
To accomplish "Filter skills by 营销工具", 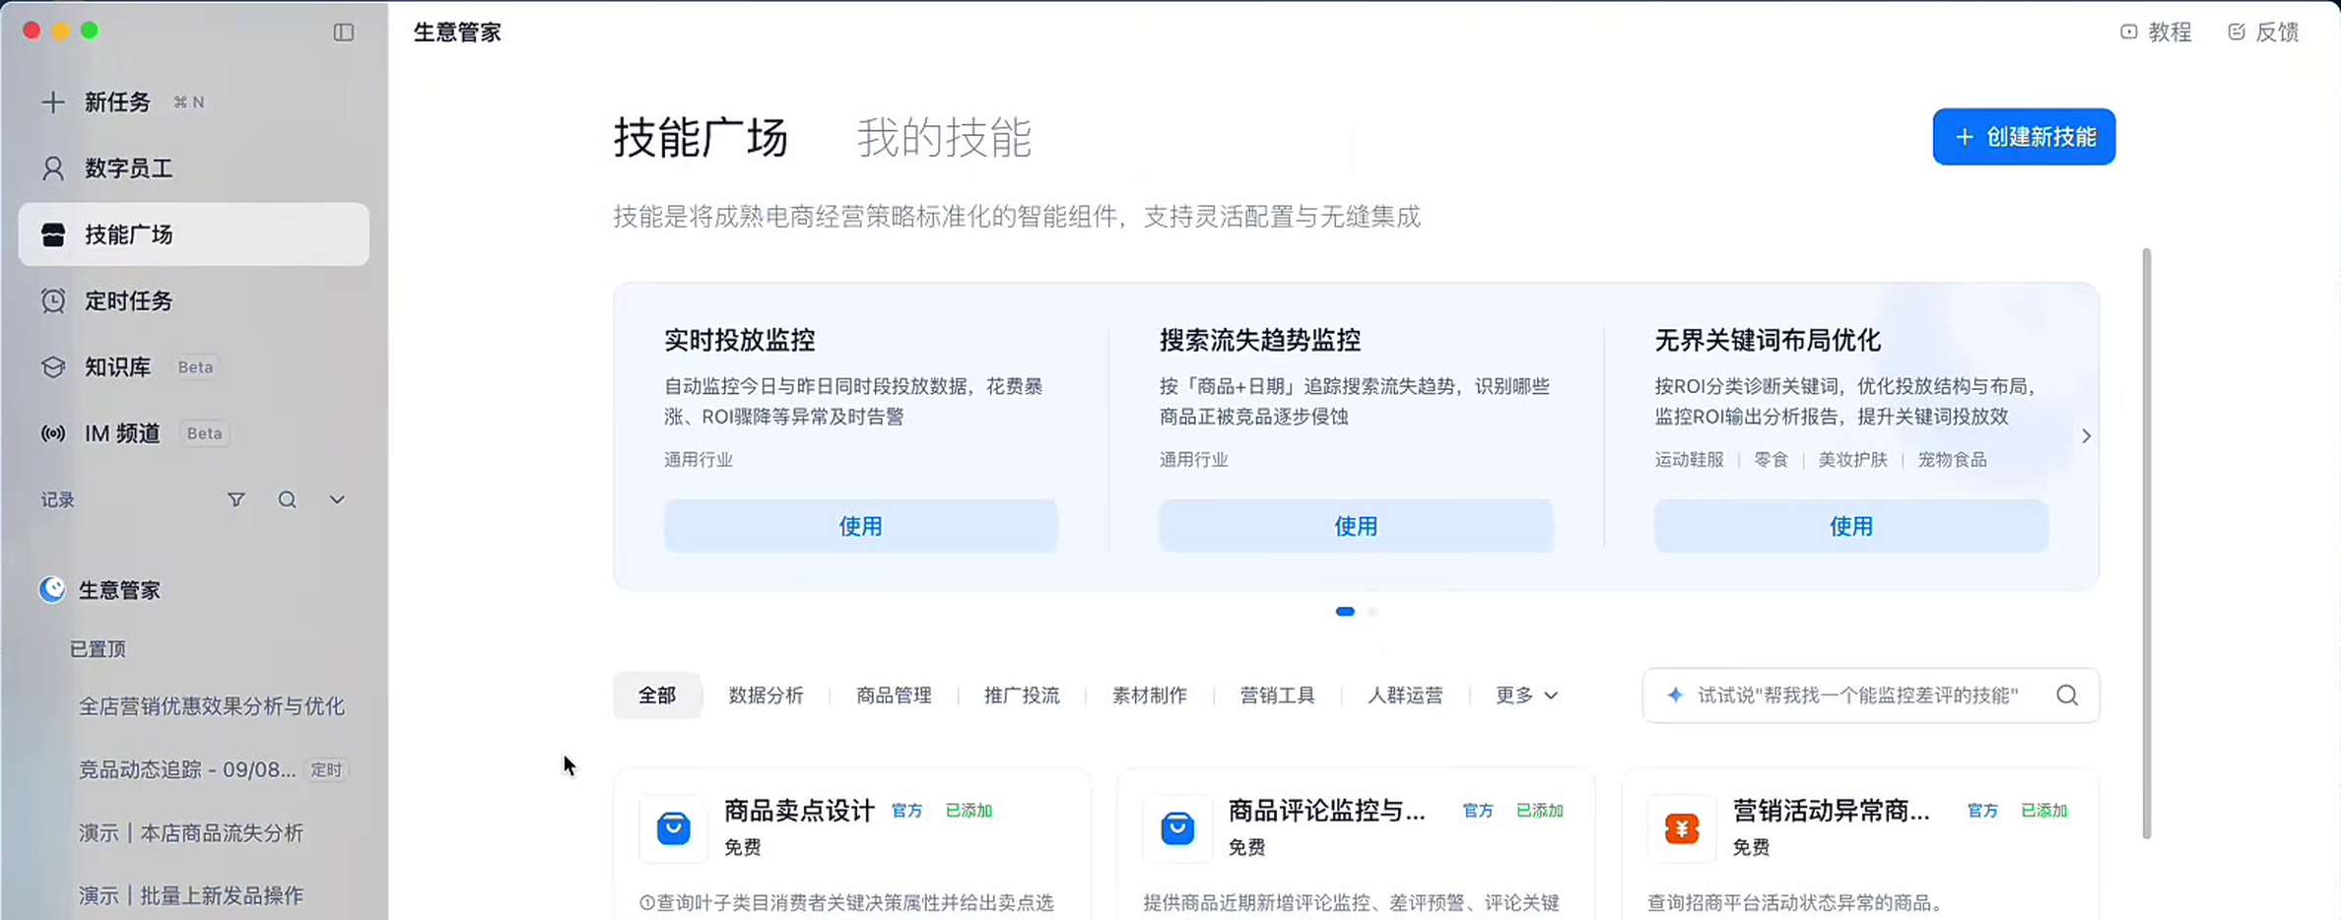I will (x=1277, y=695).
